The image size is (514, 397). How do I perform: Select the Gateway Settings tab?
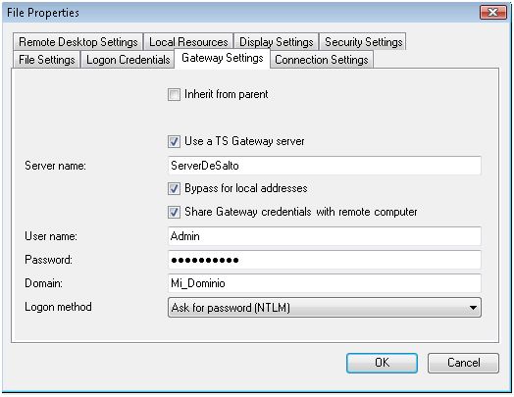223,58
